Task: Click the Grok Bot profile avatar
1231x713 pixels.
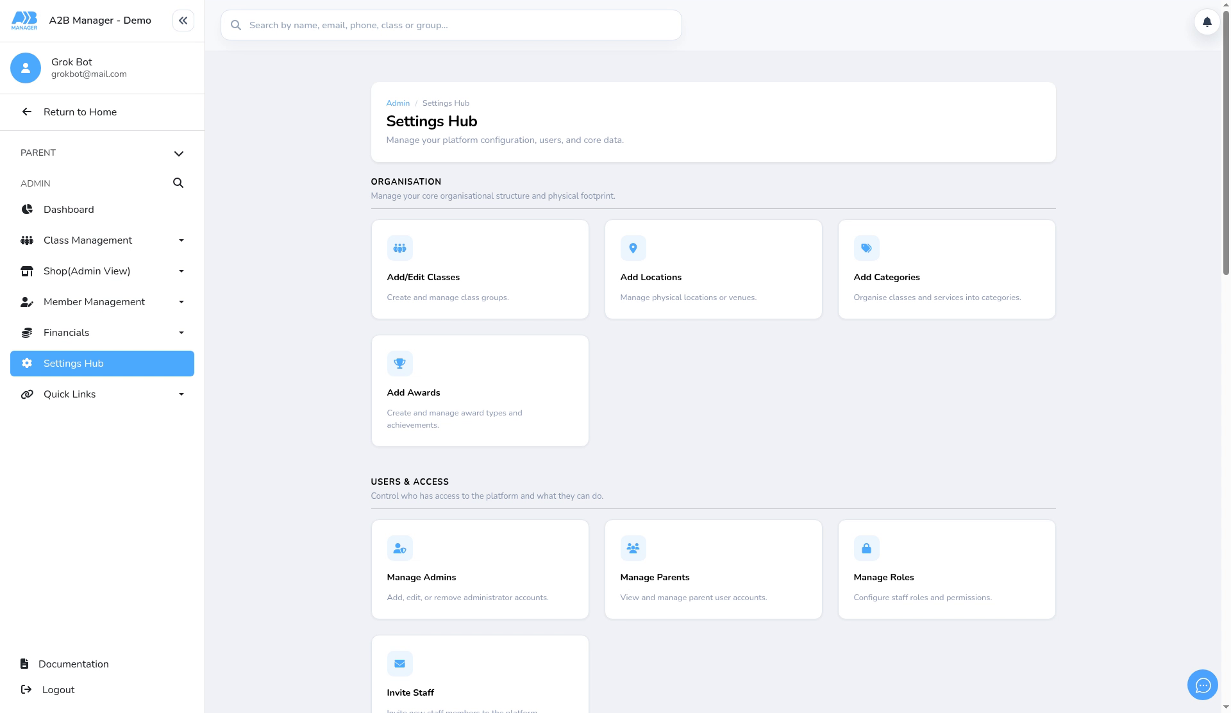Action: [x=26, y=68]
